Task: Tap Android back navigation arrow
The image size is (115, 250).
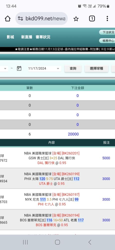Action: click(90, 242)
